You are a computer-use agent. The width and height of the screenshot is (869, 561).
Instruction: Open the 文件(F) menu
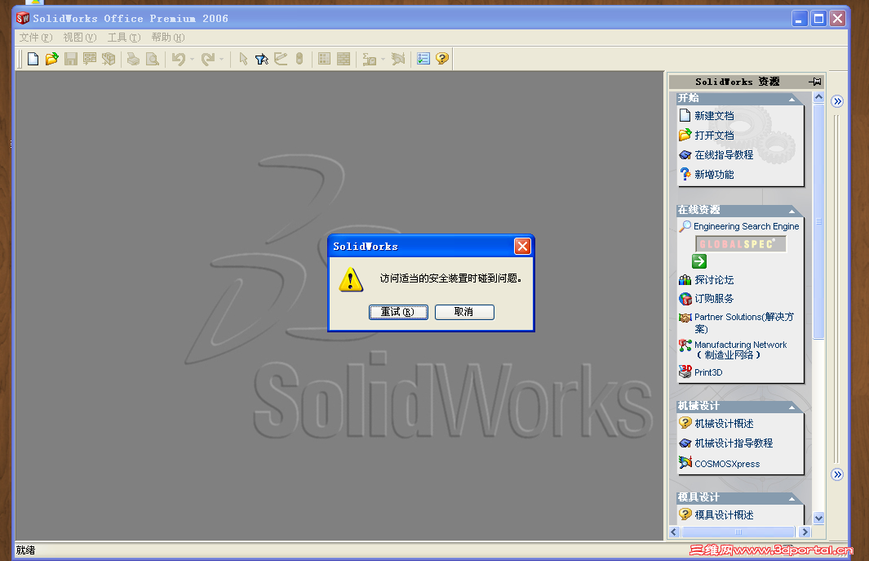point(36,38)
